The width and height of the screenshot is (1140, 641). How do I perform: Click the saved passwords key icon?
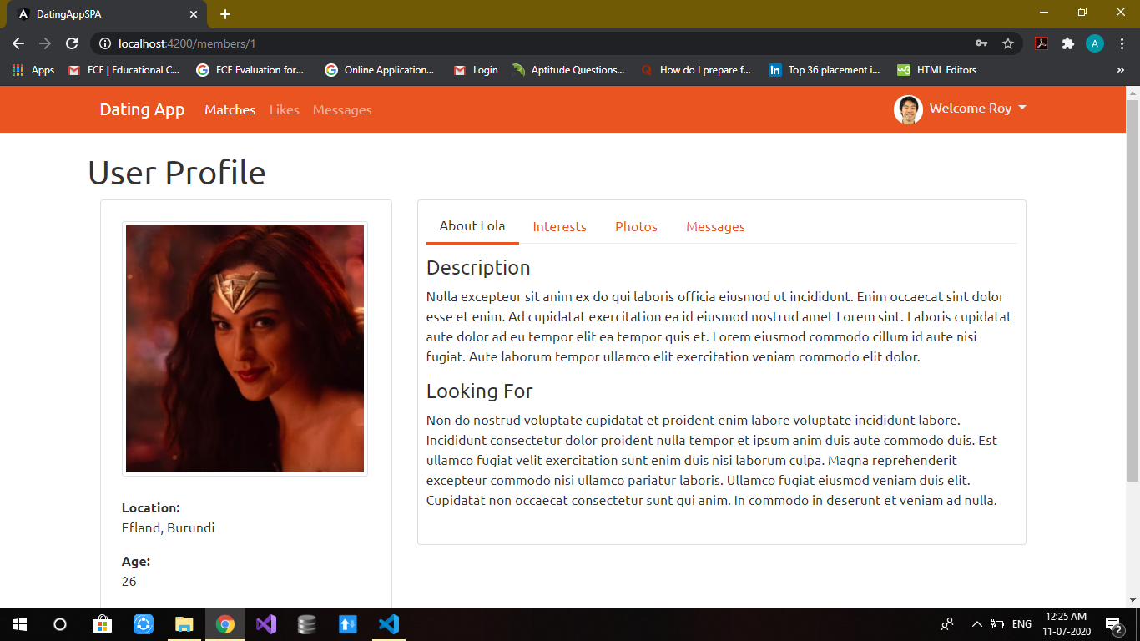[x=981, y=43]
